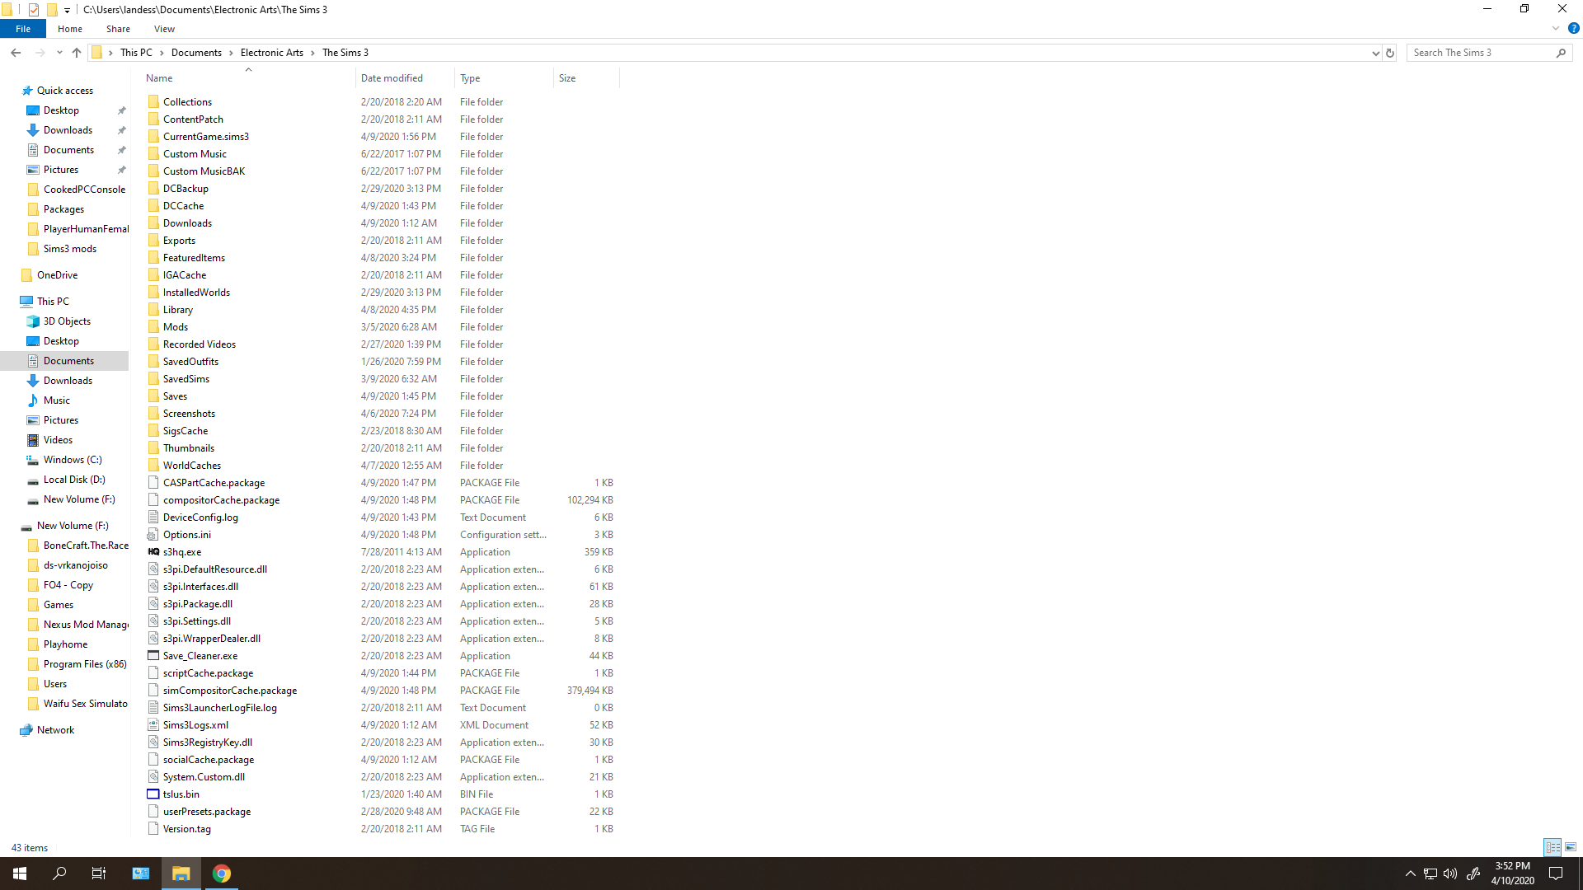Open CookedPCConsole in Quick access
Screen dimensions: 1583x890
click(x=84, y=190)
